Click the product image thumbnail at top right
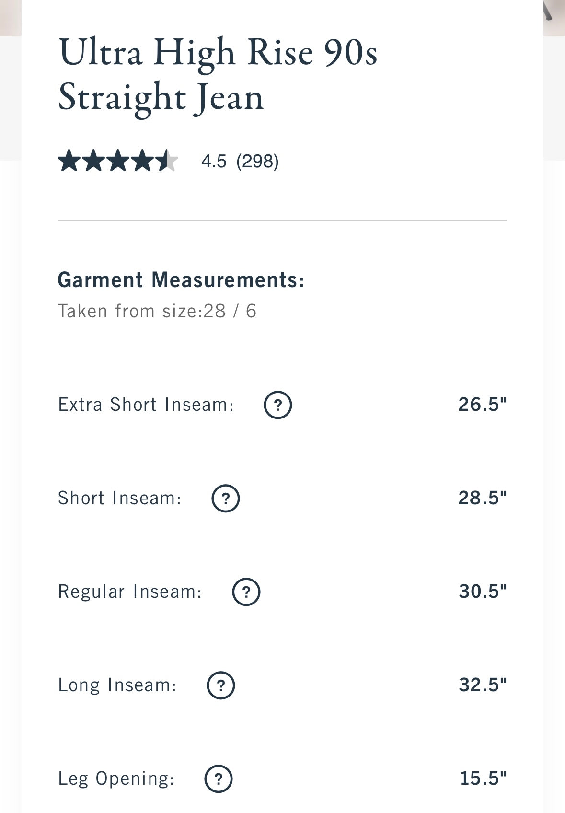This screenshot has width=565, height=813. coord(554,18)
